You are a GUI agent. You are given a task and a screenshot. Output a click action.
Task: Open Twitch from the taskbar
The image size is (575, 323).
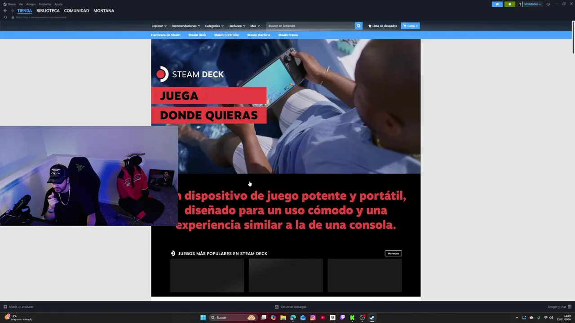pos(342,318)
